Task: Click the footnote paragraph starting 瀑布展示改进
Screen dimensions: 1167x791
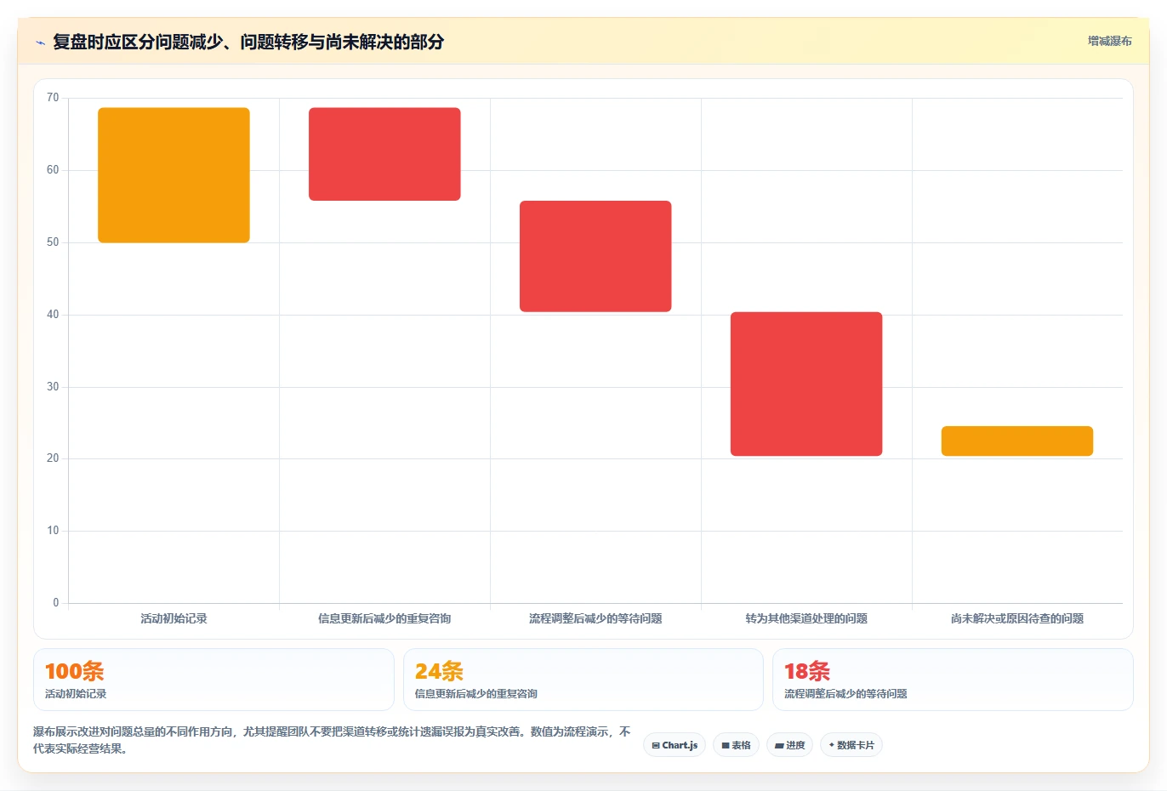Action: (332, 740)
